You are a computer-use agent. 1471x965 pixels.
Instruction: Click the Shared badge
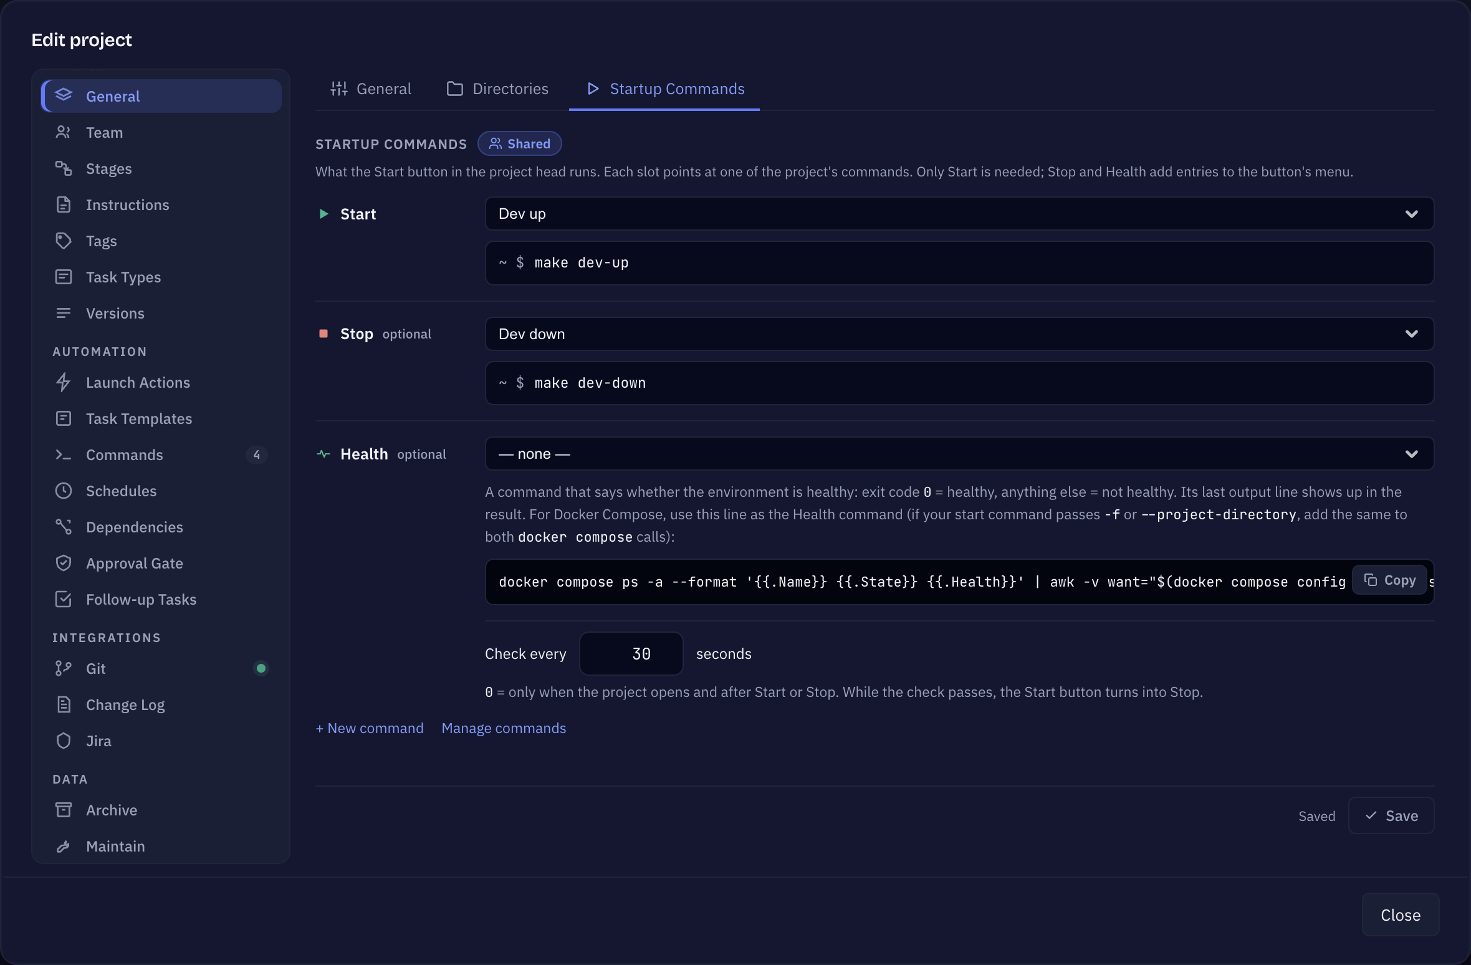pos(519,144)
